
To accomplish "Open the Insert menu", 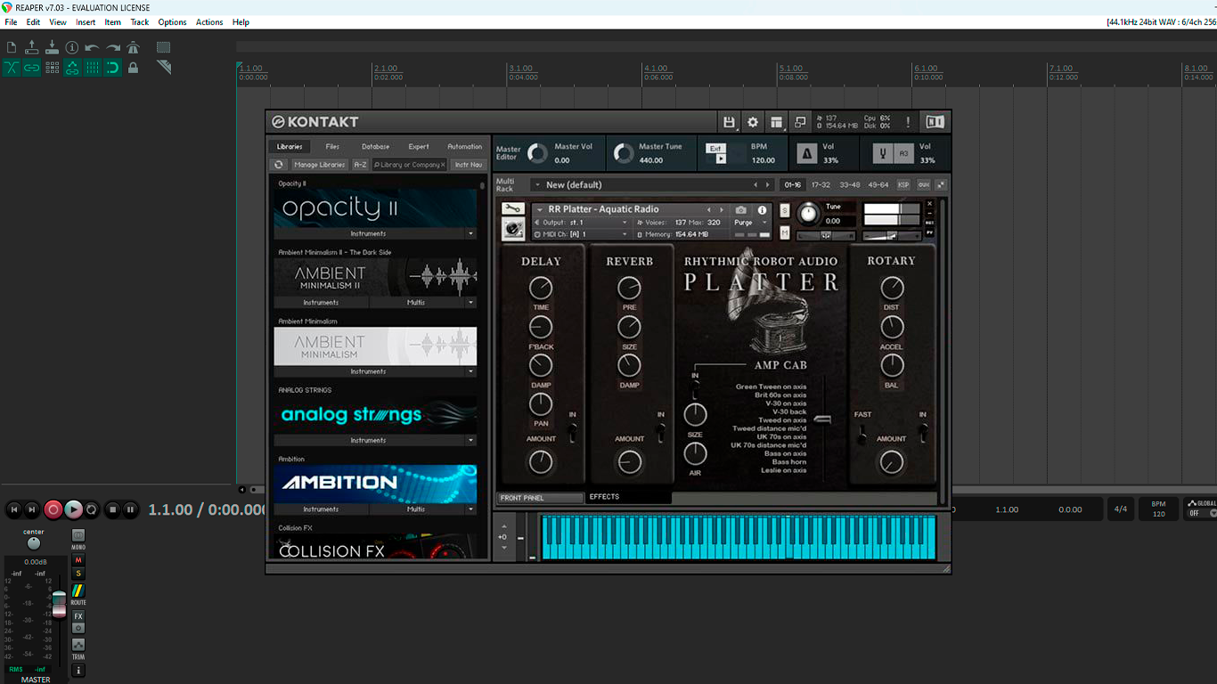I will click(86, 22).
